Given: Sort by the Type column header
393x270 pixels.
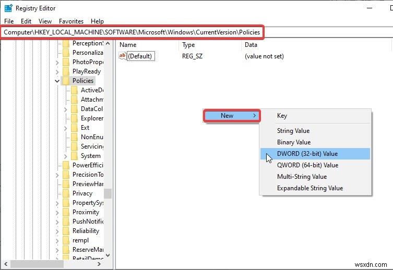Looking at the screenshot, I should tap(210, 45).
